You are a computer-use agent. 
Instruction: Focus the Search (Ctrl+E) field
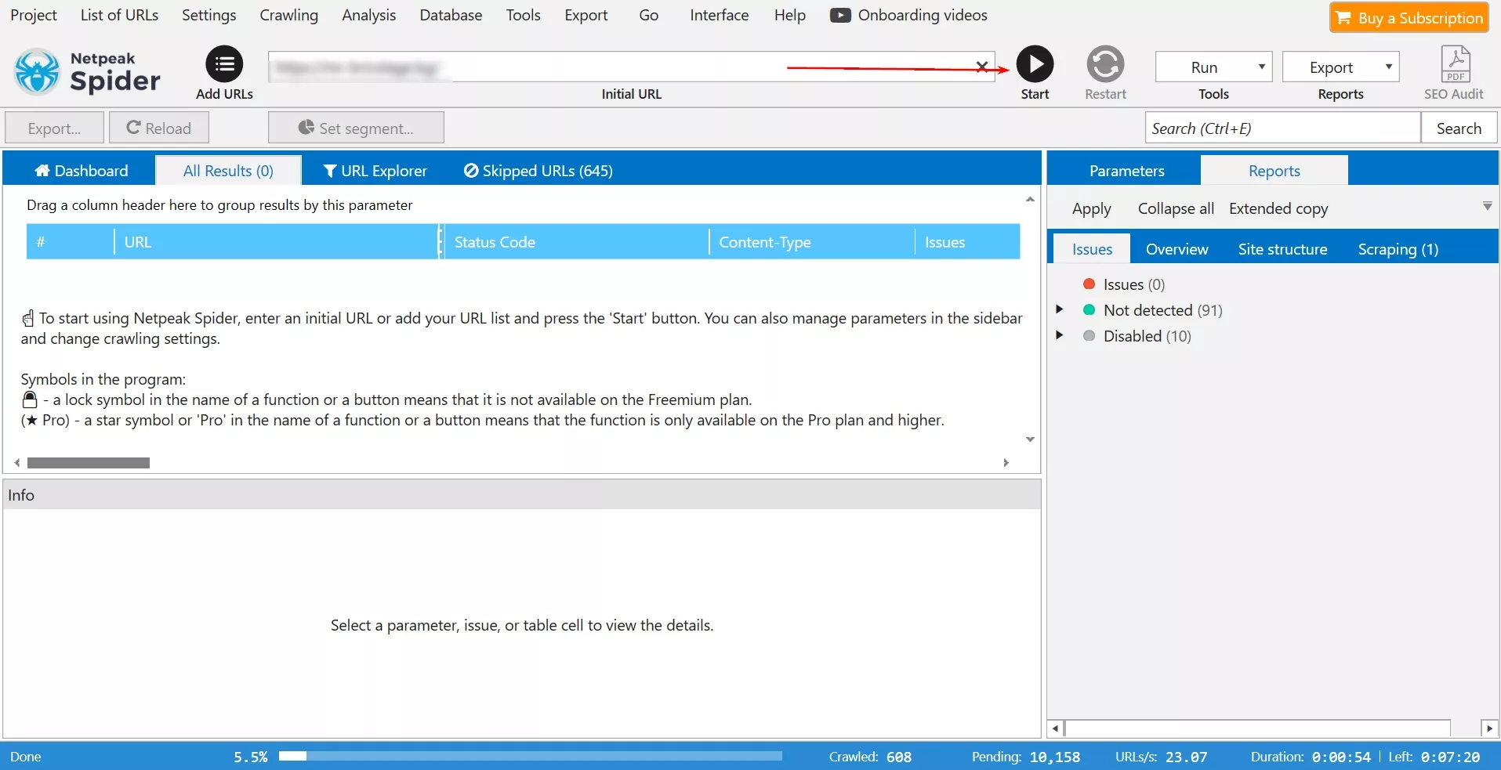point(1282,128)
